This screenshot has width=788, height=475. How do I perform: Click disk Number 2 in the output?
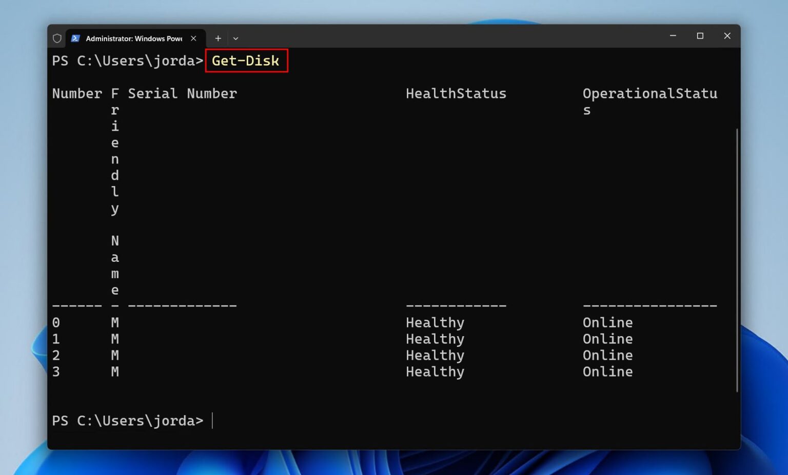pyautogui.click(x=56, y=355)
